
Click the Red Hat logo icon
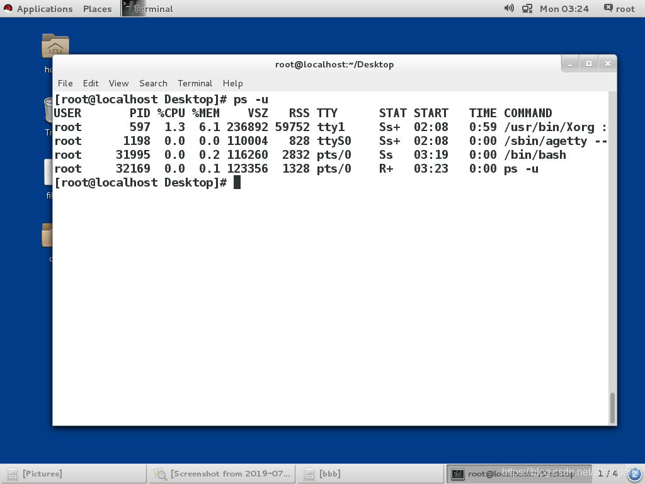click(8, 8)
